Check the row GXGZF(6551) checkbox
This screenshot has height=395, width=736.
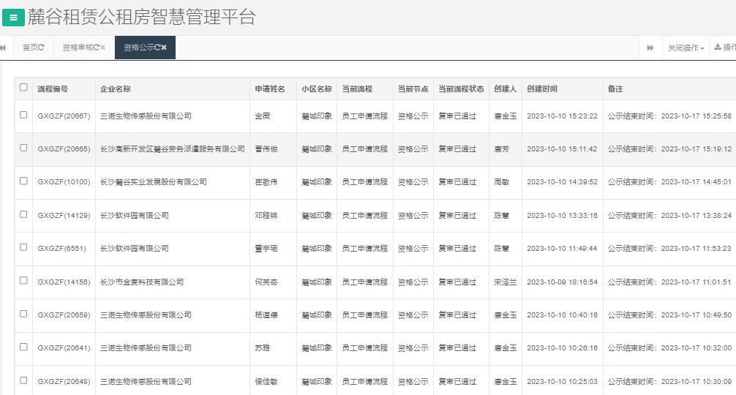pos(23,247)
